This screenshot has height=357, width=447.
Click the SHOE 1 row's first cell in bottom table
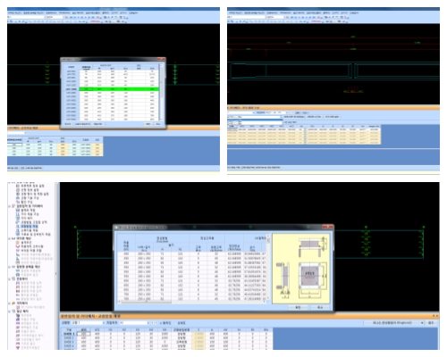tap(83, 334)
